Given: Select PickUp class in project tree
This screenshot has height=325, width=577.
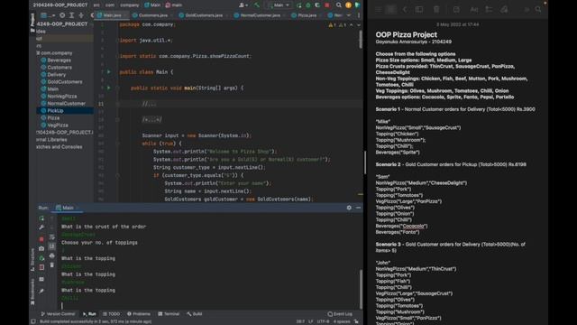Looking at the screenshot, I should pos(55,110).
